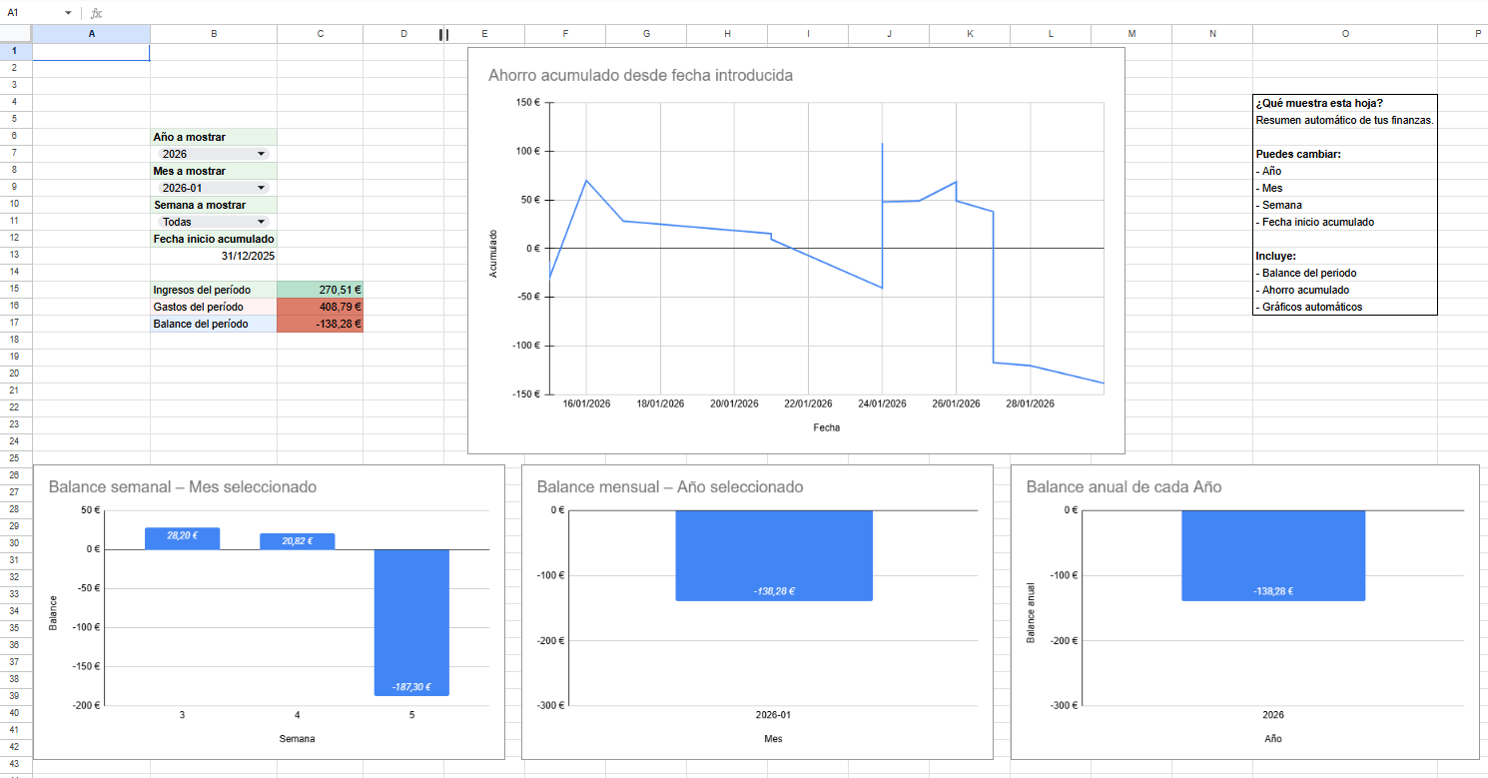Select the "Balance anual de cada Año" chart
This screenshot has width=1488, height=778.
coord(1245,614)
